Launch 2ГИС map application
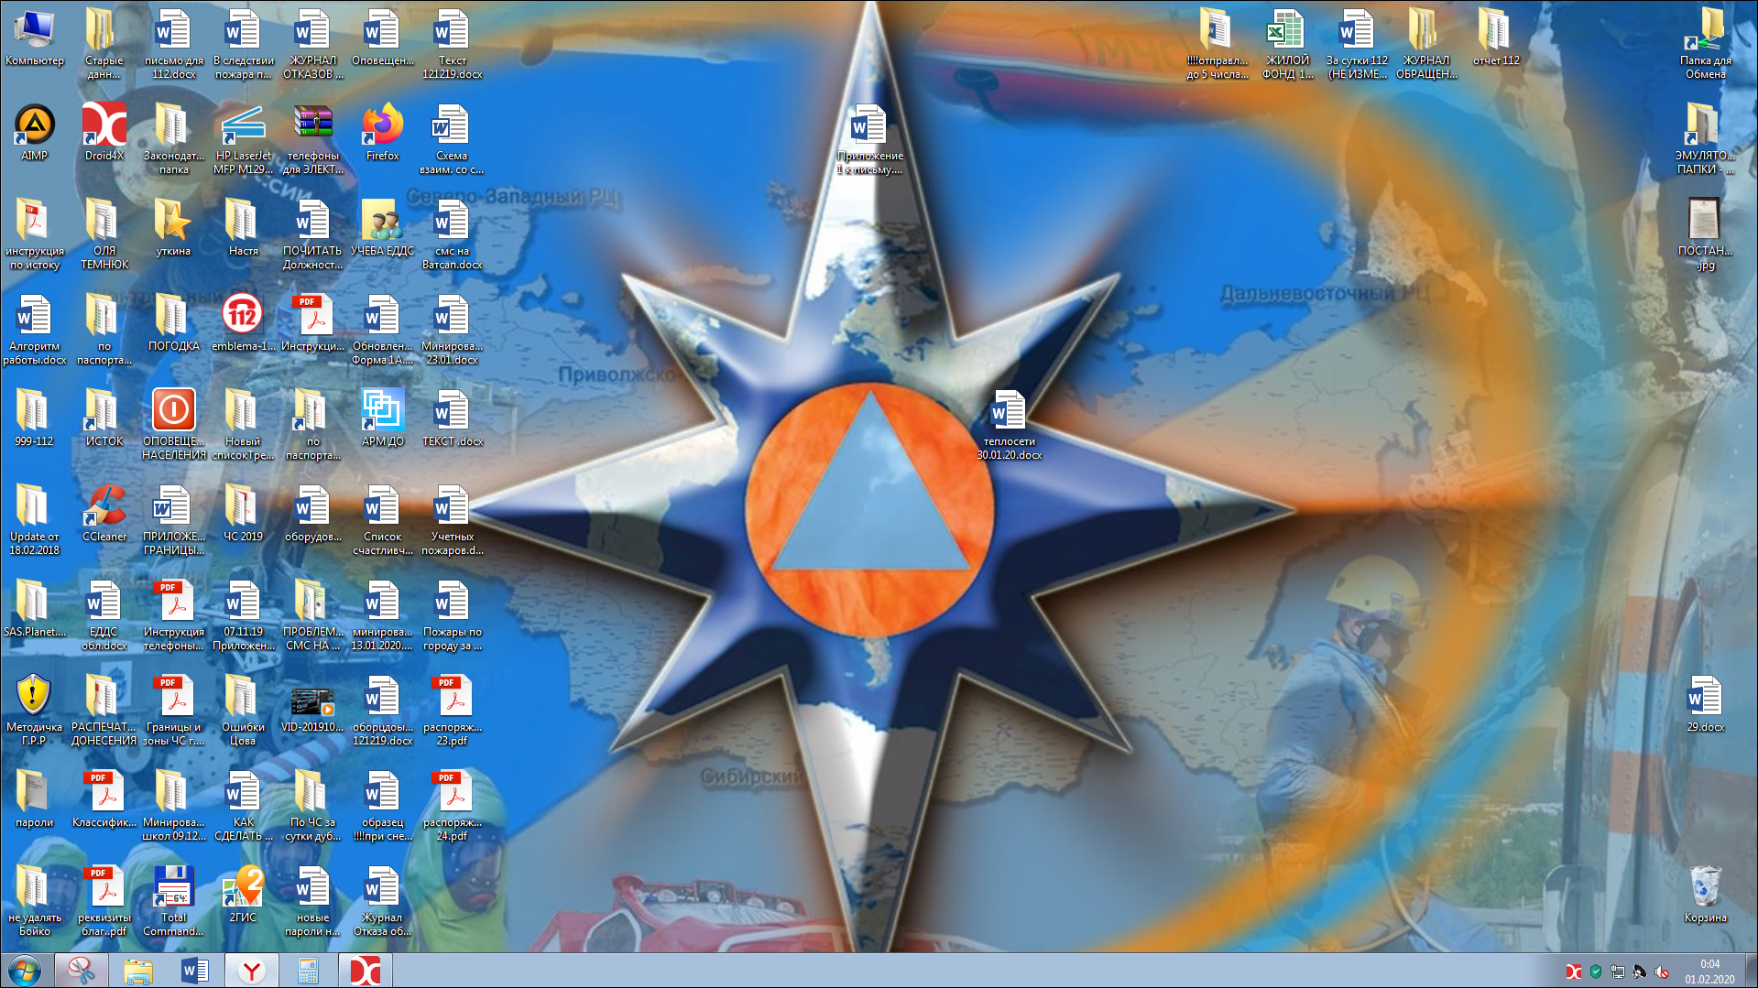The height and width of the screenshot is (988, 1758). tap(244, 895)
